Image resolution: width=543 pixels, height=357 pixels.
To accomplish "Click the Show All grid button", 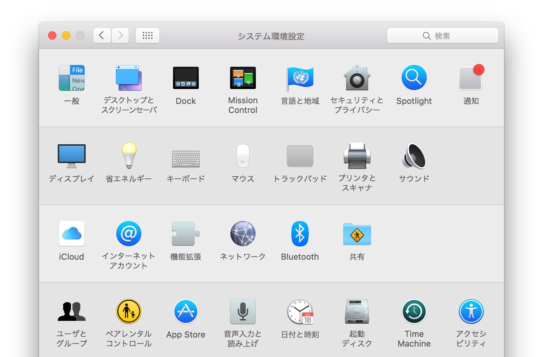I will point(148,35).
